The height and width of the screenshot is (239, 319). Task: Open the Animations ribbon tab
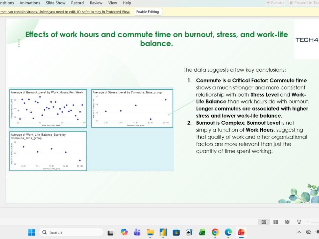coord(30,3)
